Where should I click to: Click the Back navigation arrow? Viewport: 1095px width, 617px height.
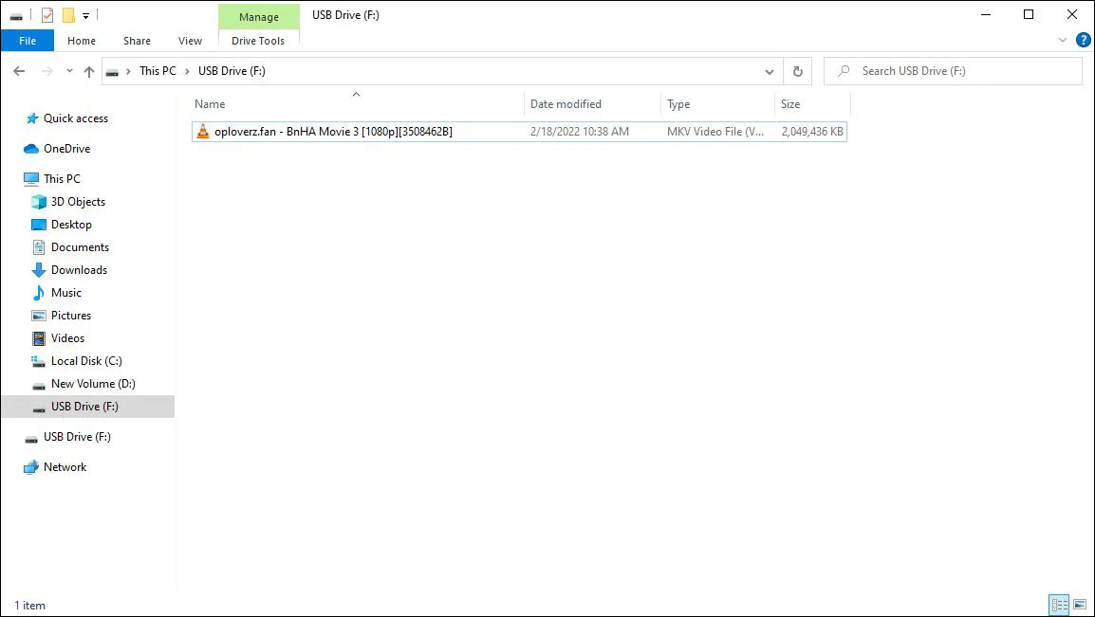pos(18,71)
